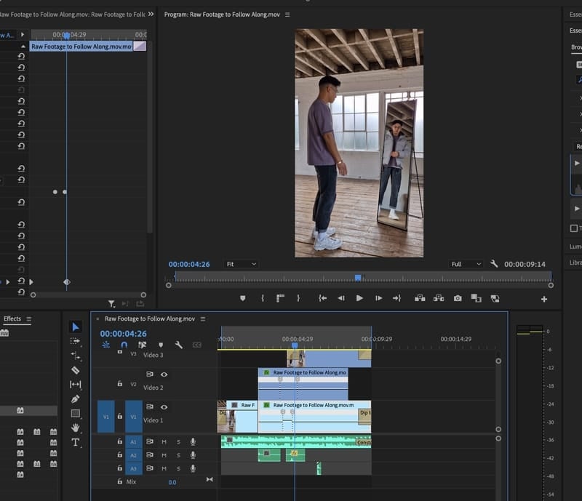582x501 pixels.
Task: Toggle Effect Controls timeline view arrow
Action: (x=23, y=34)
